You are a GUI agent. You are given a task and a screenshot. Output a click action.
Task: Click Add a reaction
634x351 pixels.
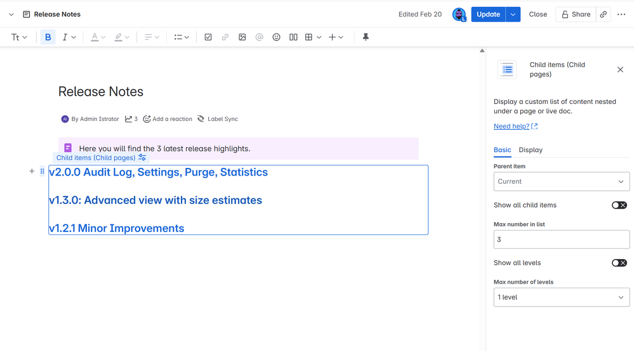tap(168, 119)
